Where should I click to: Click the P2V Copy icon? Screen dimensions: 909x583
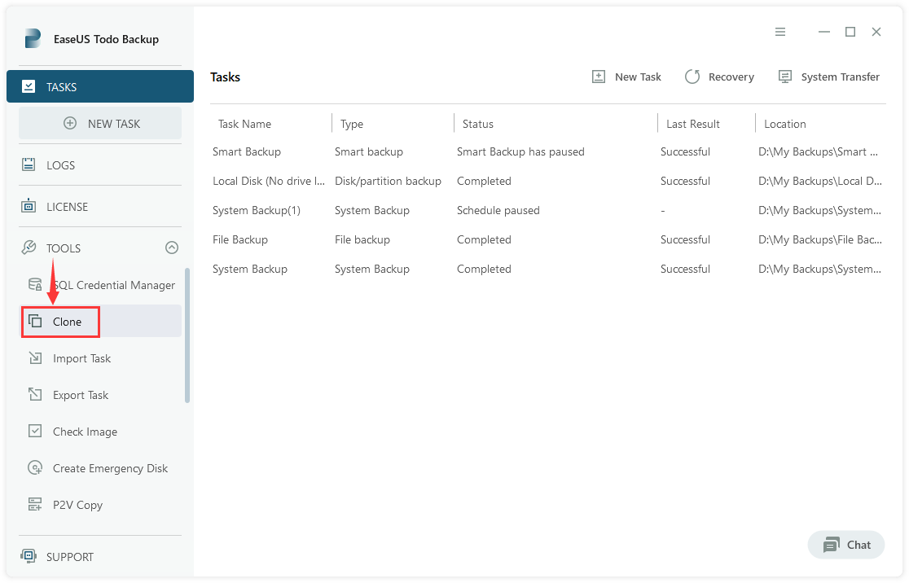point(35,505)
